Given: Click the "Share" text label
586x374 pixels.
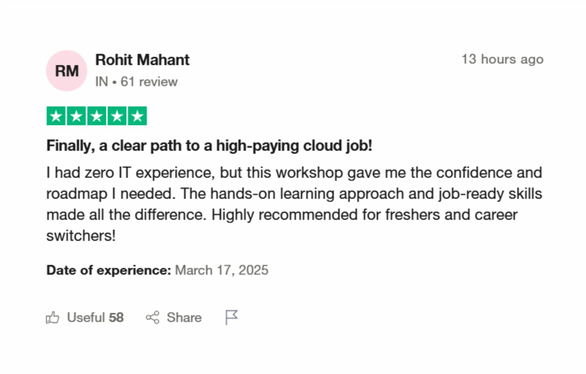Looking at the screenshot, I should (x=184, y=318).
